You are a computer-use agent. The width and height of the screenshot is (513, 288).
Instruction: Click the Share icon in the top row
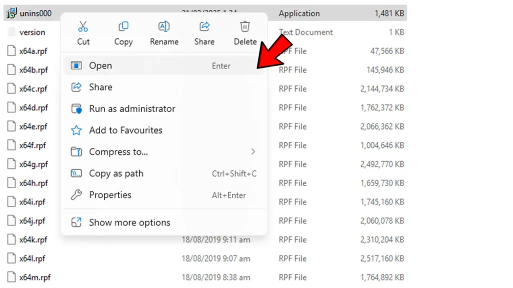[204, 26]
